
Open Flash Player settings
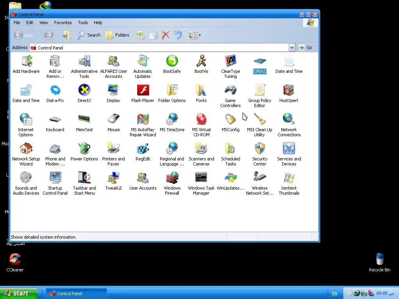tap(143, 93)
